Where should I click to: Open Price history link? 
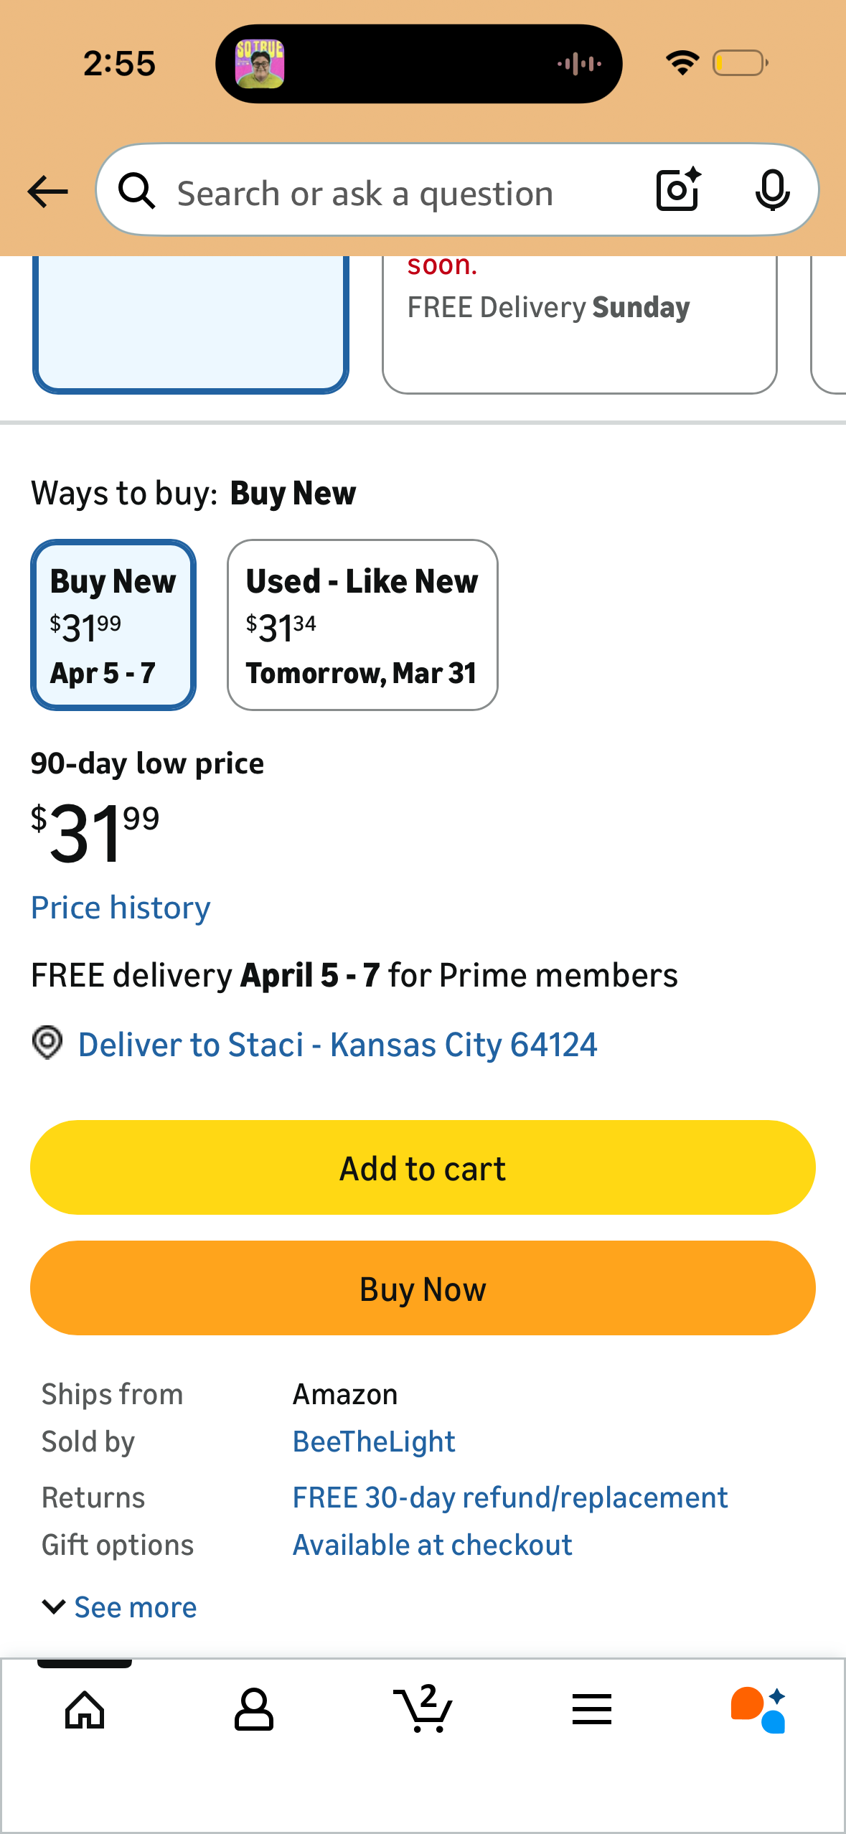coord(121,908)
